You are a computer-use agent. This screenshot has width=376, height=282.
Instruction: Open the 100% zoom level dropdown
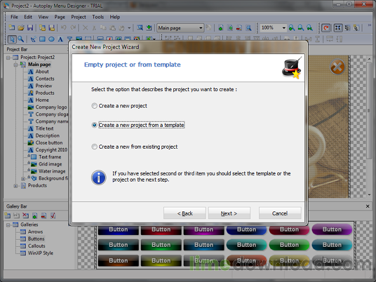tap(284, 28)
